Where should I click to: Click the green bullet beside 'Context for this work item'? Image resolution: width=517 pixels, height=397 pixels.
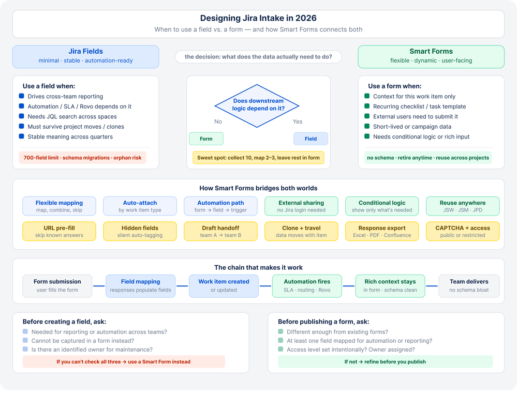[367, 96]
